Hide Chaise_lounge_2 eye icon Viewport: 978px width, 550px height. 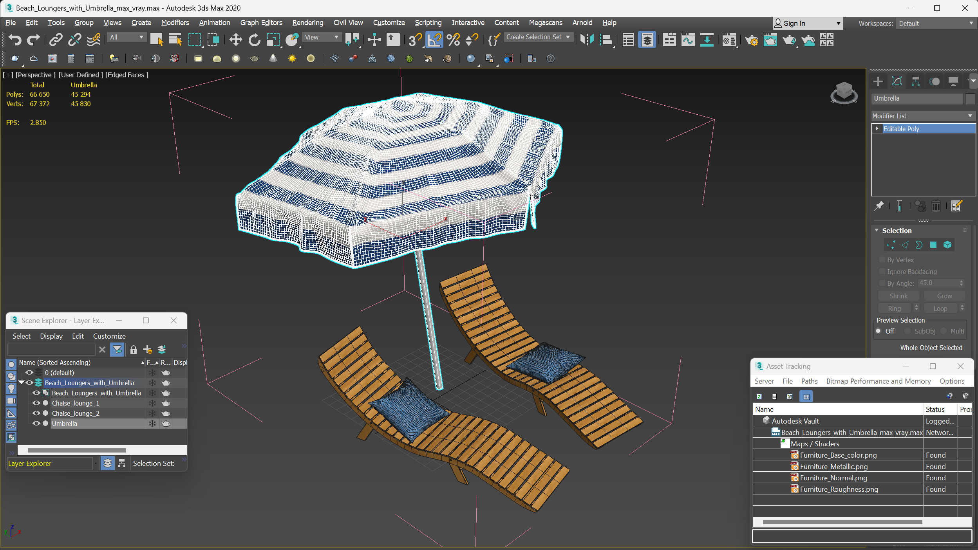(36, 413)
